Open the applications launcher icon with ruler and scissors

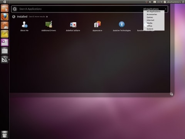[x=5, y=59]
